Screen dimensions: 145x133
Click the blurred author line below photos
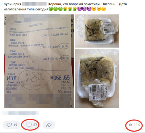click(x=21, y=113)
